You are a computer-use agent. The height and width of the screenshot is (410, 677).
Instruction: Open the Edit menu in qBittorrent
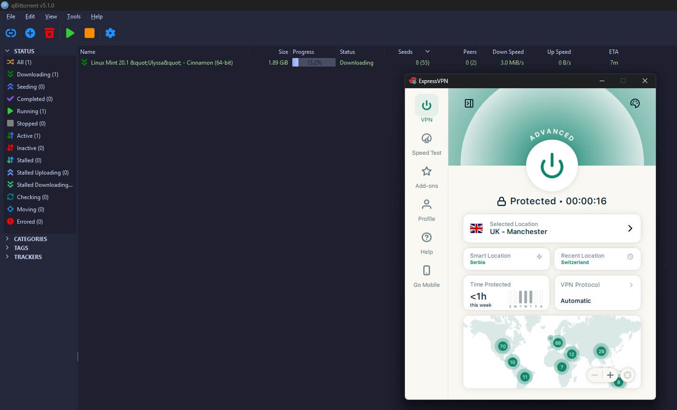pos(30,17)
